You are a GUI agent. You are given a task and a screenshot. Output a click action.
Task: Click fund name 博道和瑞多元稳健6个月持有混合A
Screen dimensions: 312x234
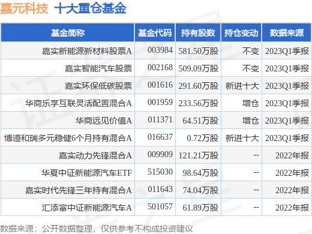coord(68,138)
